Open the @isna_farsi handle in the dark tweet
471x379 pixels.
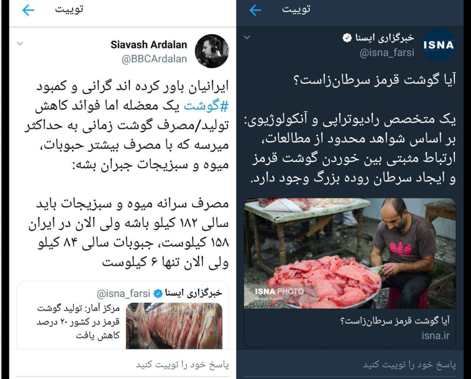tap(387, 53)
